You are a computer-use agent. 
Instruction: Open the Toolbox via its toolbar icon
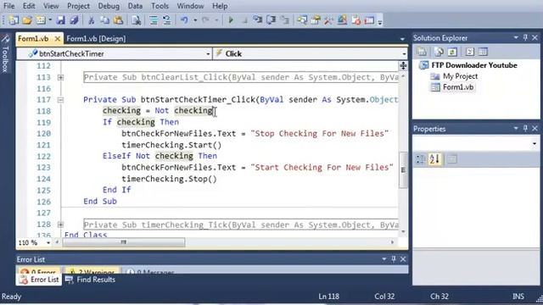pos(328,20)
